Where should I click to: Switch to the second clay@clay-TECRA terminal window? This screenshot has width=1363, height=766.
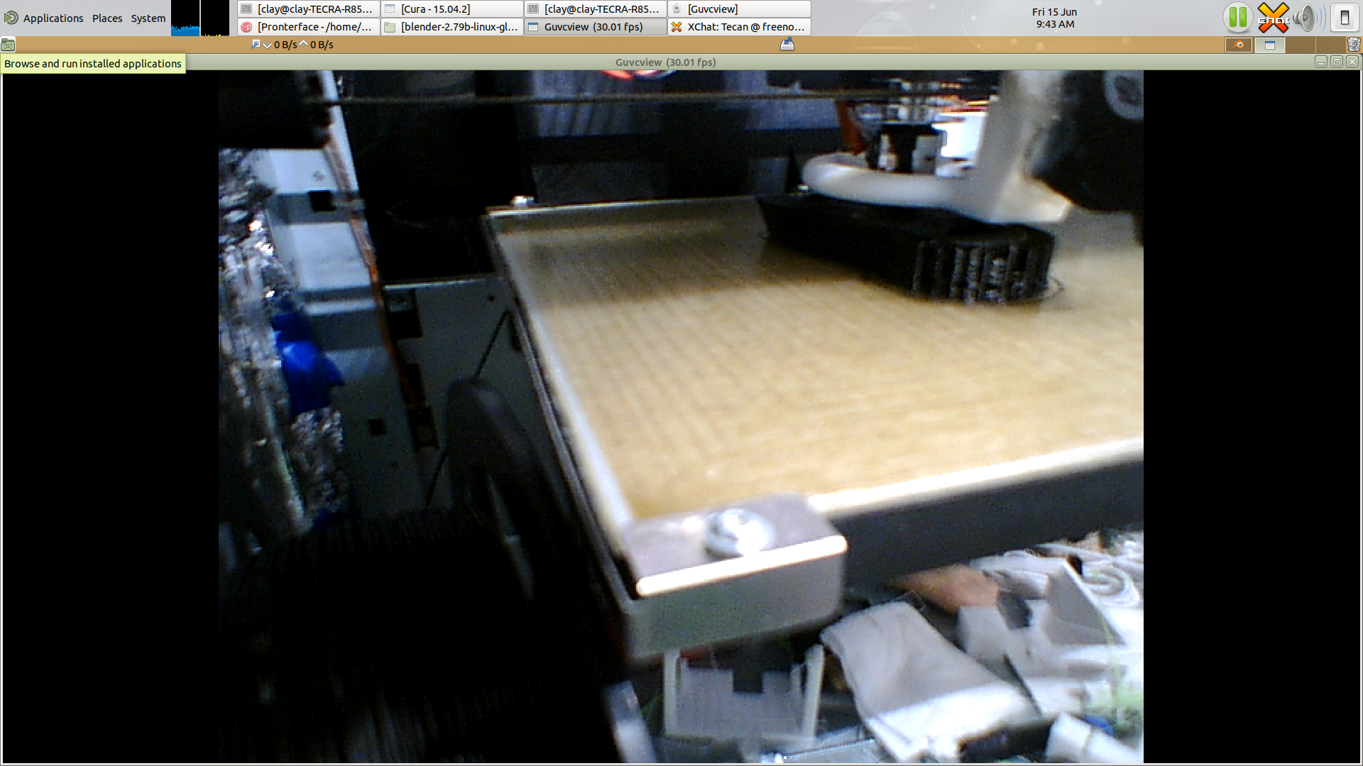[x=596, y=9]
